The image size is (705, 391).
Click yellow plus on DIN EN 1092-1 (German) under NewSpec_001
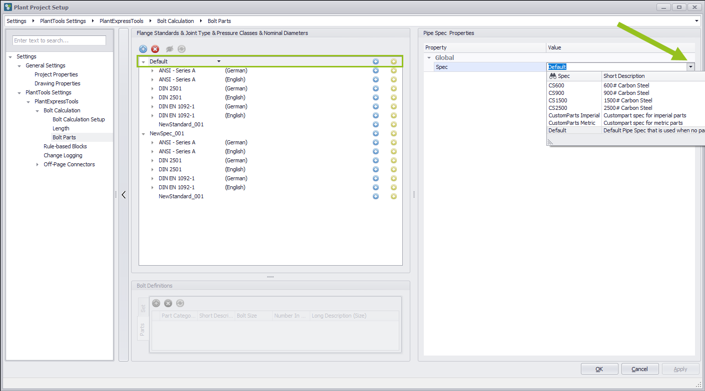(x=394, y=178)
